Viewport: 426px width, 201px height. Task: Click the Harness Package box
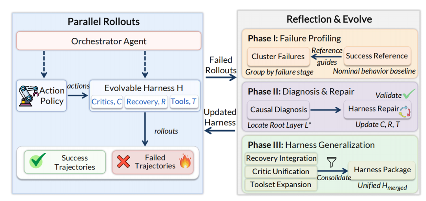click(382, 170)
